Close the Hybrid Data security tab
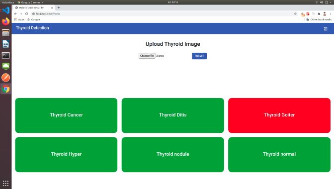The image size is (334, 189). coord(52,7)
